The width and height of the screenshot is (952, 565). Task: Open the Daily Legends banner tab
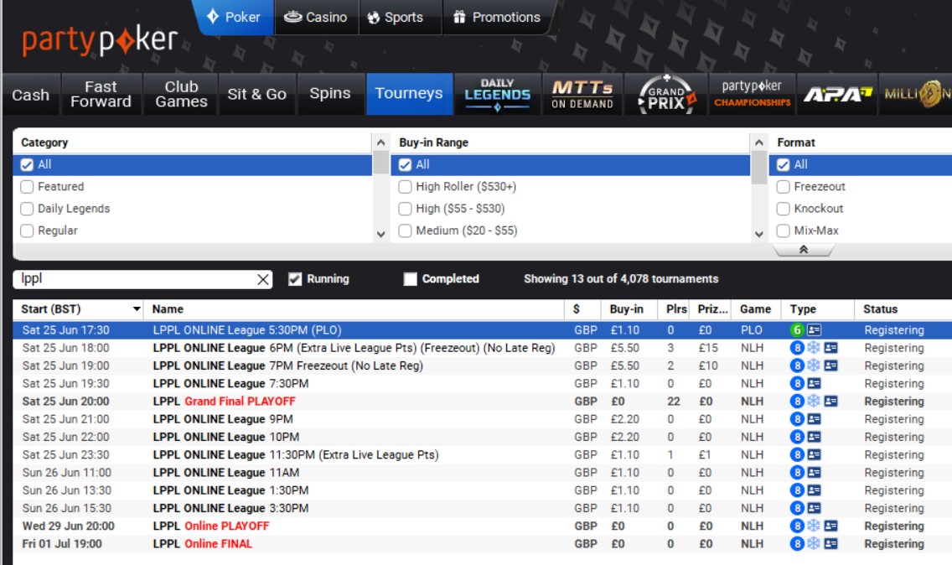pos(497,94)
